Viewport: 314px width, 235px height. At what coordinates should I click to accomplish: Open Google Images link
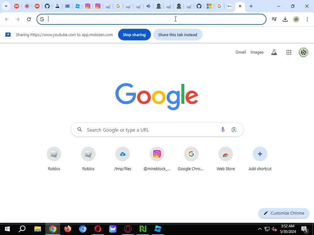257,52
